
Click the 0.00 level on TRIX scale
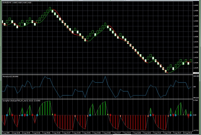(195, 115)
